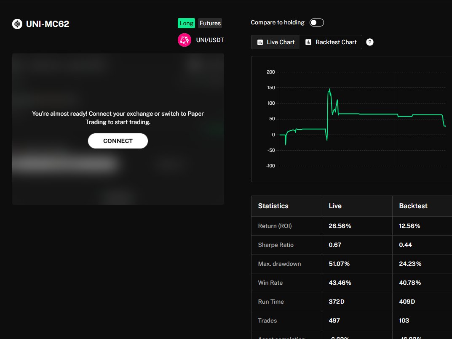Click the UNI-MC62 strategy logo icon
The height and width of the screenshot is (339, 452).
click(17, 24)
